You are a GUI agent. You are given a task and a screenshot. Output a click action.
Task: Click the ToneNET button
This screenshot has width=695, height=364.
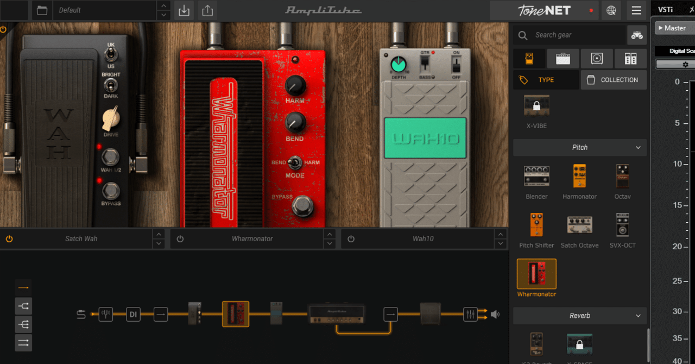pos(543,10)
